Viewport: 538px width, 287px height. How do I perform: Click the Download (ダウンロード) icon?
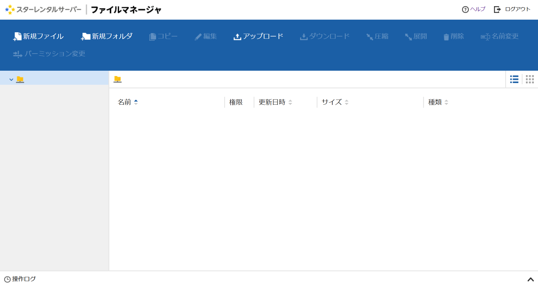point(303,37)
